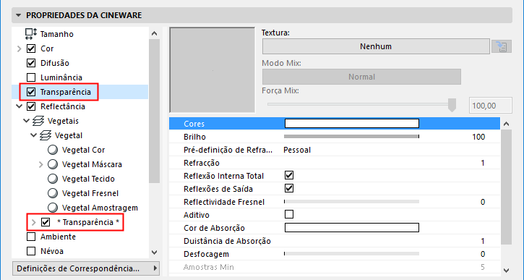
Task: Click channel tree scroll down arrow
Action: click(154, 253)
